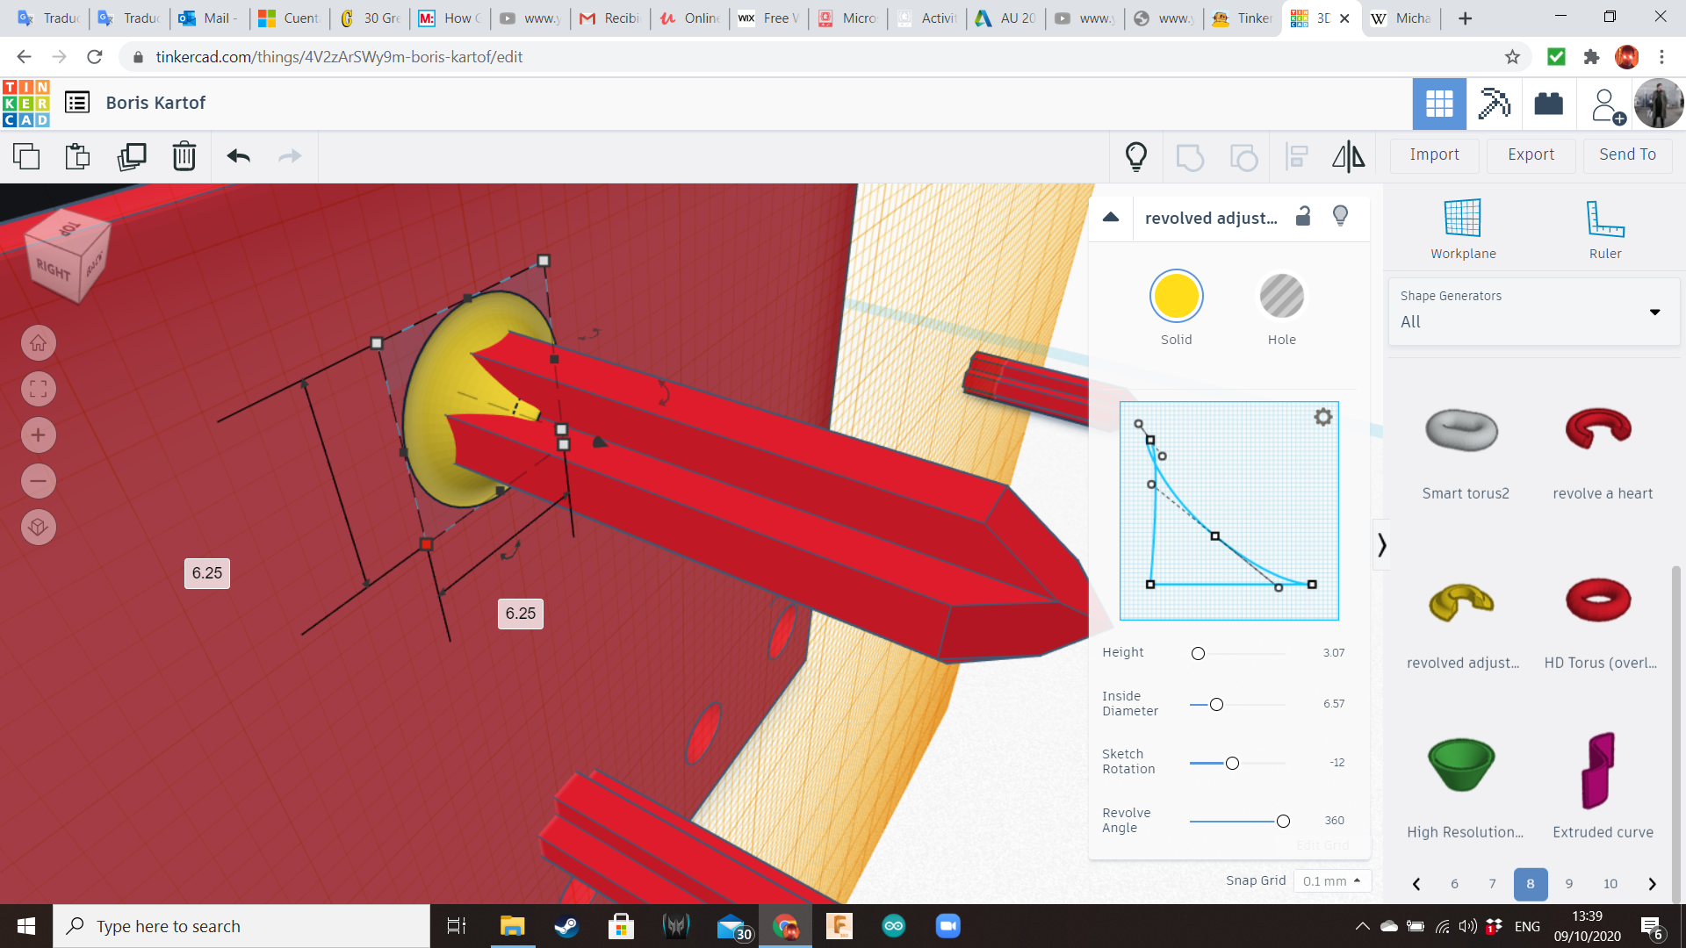The image size is (1686, 948).
Task: Select the Delete (trash) icon
Action: [184, 156]
